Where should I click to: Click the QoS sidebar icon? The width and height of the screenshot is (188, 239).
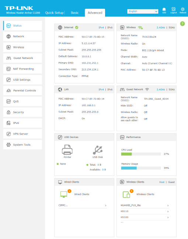(x=8, y=101)
